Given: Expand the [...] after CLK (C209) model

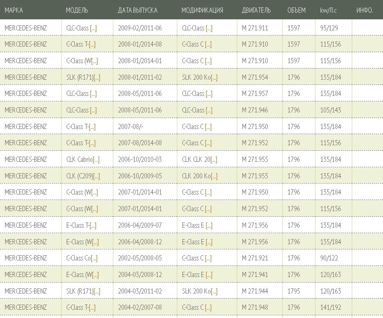Looking at the screenshot, I should [96, 176].
